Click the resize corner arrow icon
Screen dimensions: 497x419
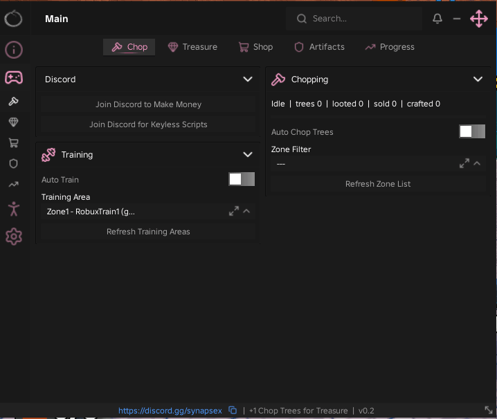click(x=489, y=410)
